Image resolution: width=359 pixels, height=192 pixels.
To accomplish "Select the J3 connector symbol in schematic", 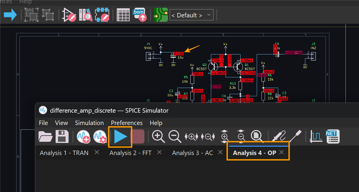I will tap(313, 56).
